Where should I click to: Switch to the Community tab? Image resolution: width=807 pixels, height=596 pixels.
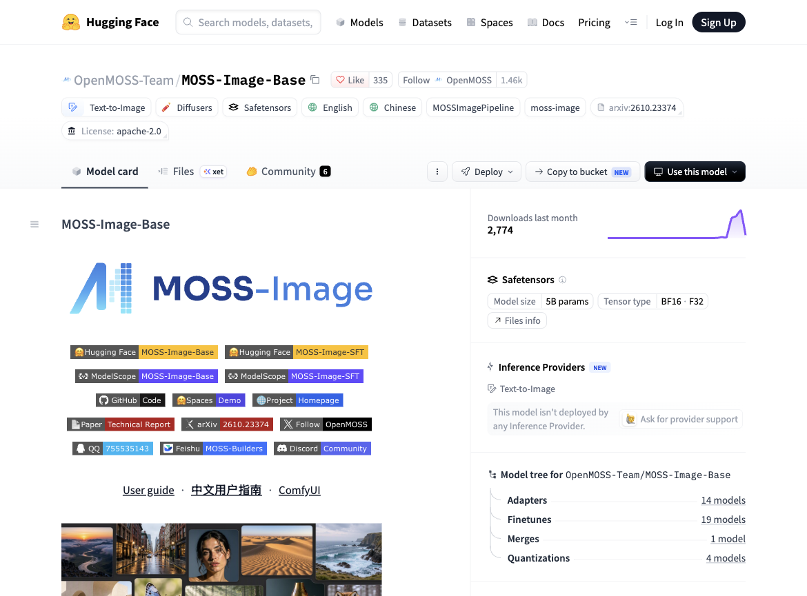click(288, 172)
